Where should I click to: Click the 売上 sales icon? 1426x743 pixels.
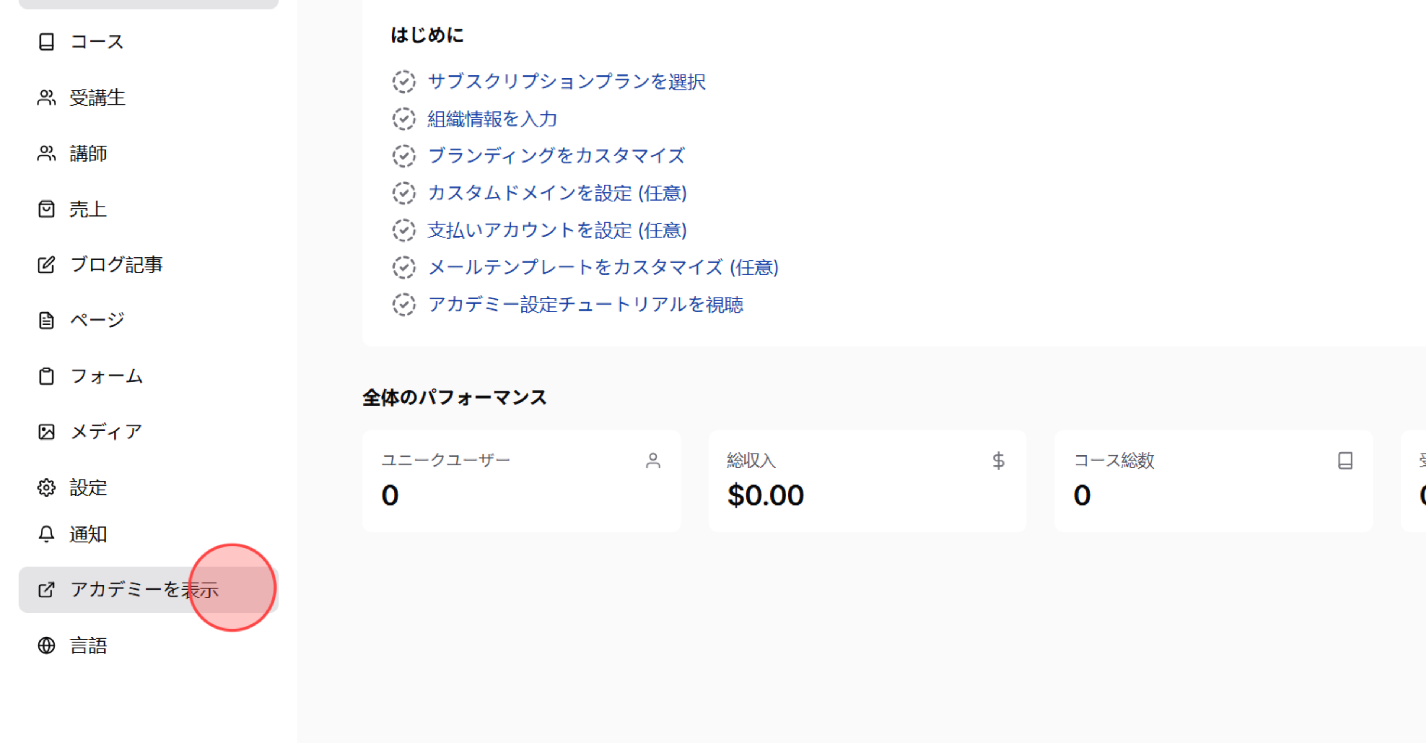(x=46, y=208)
